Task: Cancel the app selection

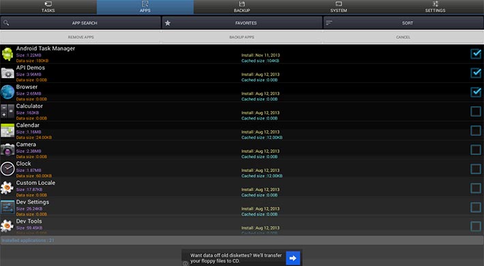Action: click(x=403, y=37)
